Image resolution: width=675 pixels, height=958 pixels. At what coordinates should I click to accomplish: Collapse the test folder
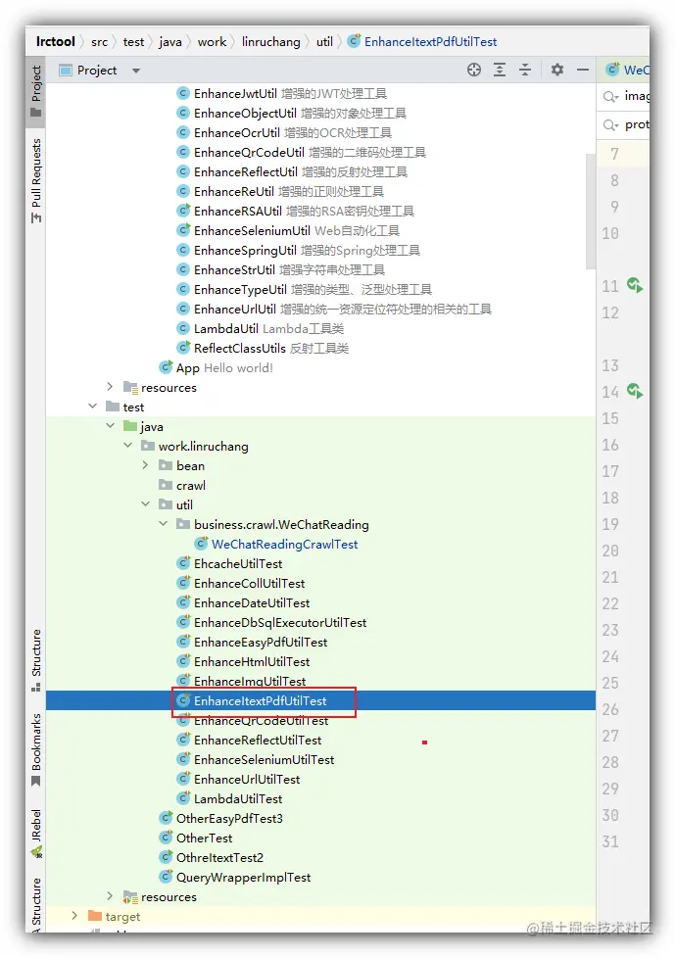click(x=93, y=407)
